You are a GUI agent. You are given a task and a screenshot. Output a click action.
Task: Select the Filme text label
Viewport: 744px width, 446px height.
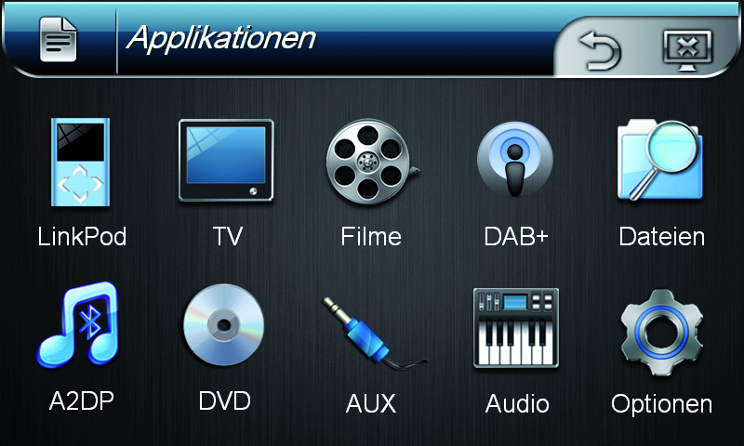coord(371,236)
